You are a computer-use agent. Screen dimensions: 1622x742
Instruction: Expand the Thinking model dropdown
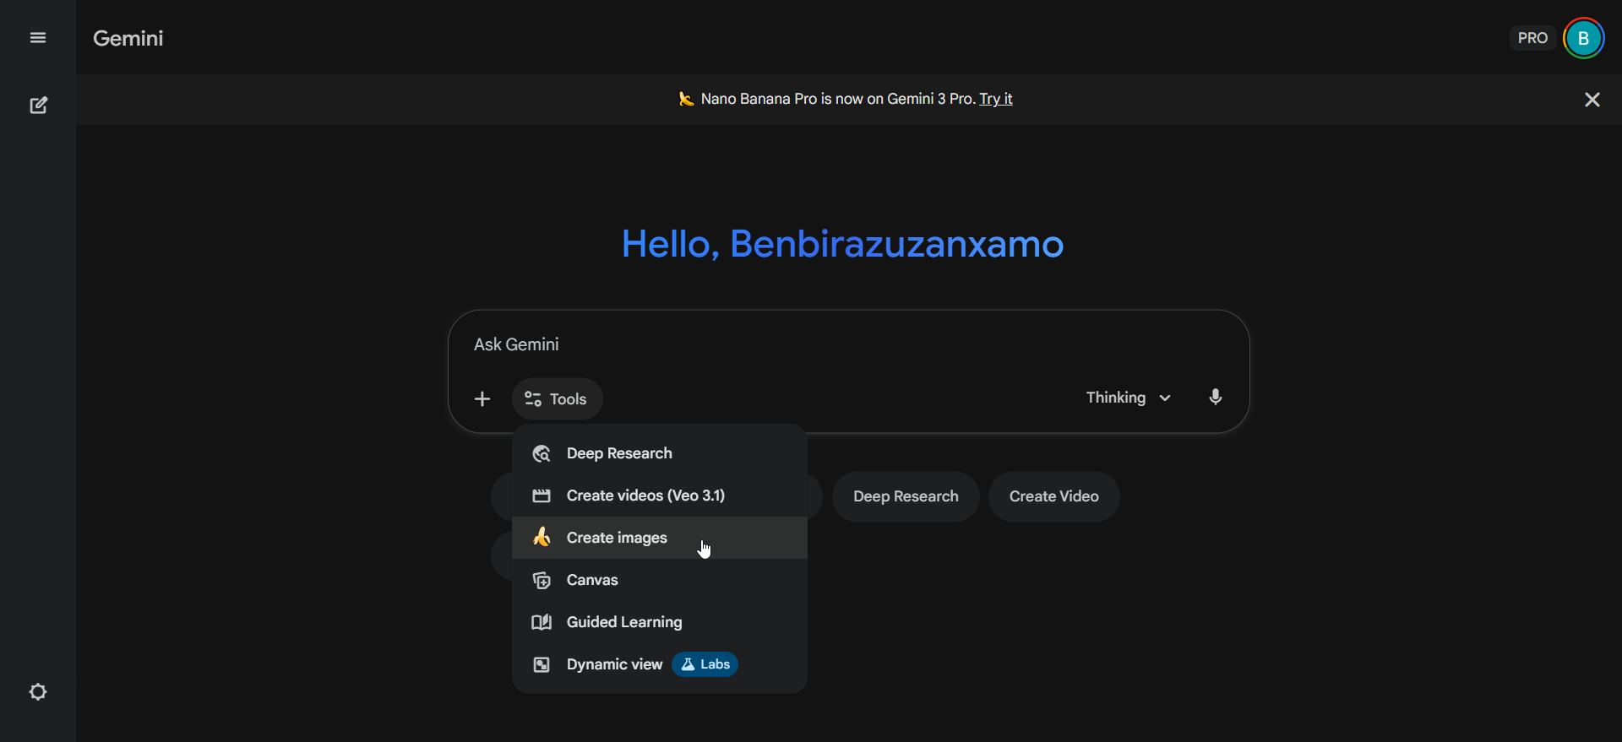point(1128,398)
